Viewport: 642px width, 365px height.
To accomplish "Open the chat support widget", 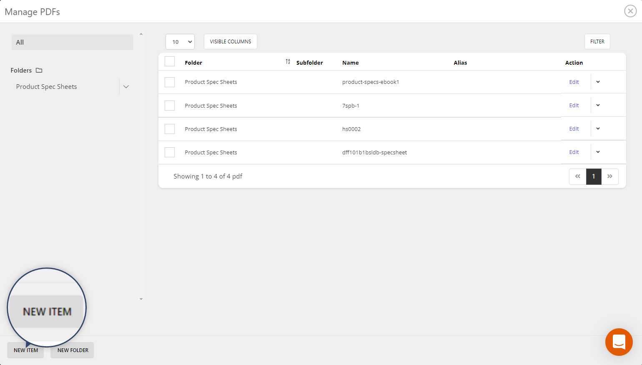I will coord(619,342).
